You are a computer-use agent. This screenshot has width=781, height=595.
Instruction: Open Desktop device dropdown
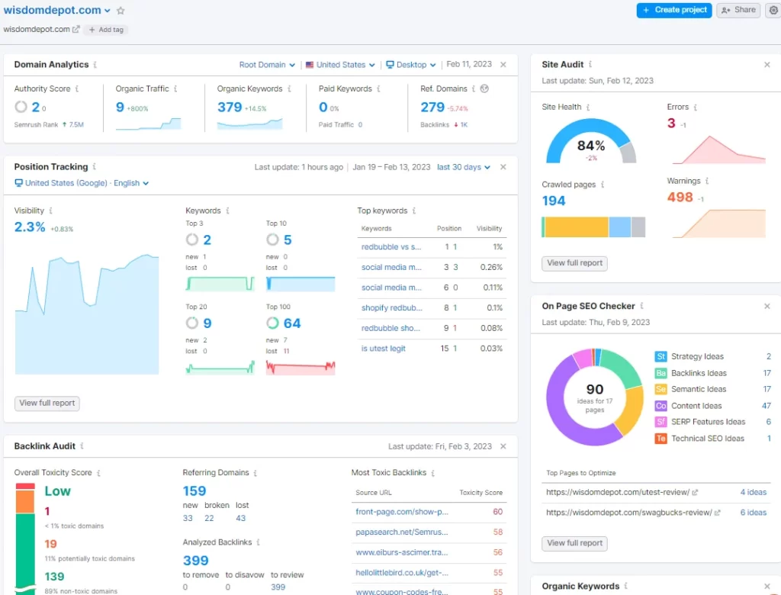pos(411,65)
